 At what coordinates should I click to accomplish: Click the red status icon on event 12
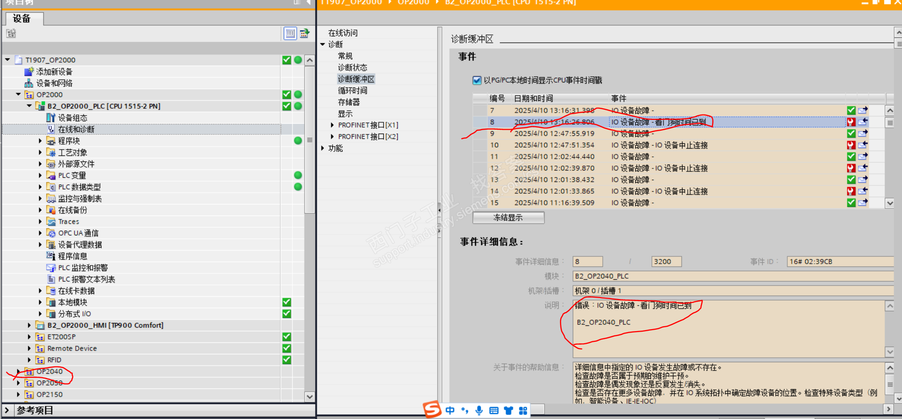(x=851, y=168)
